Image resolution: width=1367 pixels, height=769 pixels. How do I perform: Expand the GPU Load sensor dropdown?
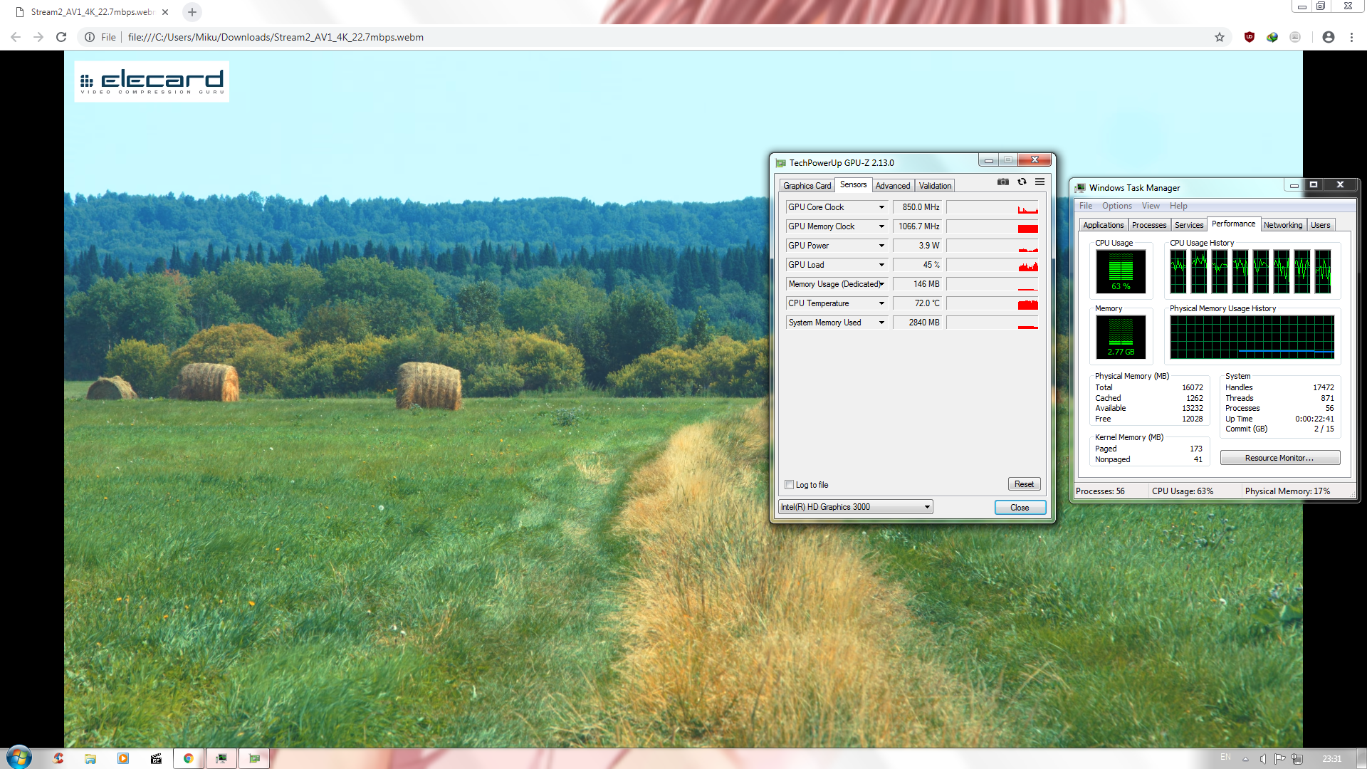(x=881, y=265)
